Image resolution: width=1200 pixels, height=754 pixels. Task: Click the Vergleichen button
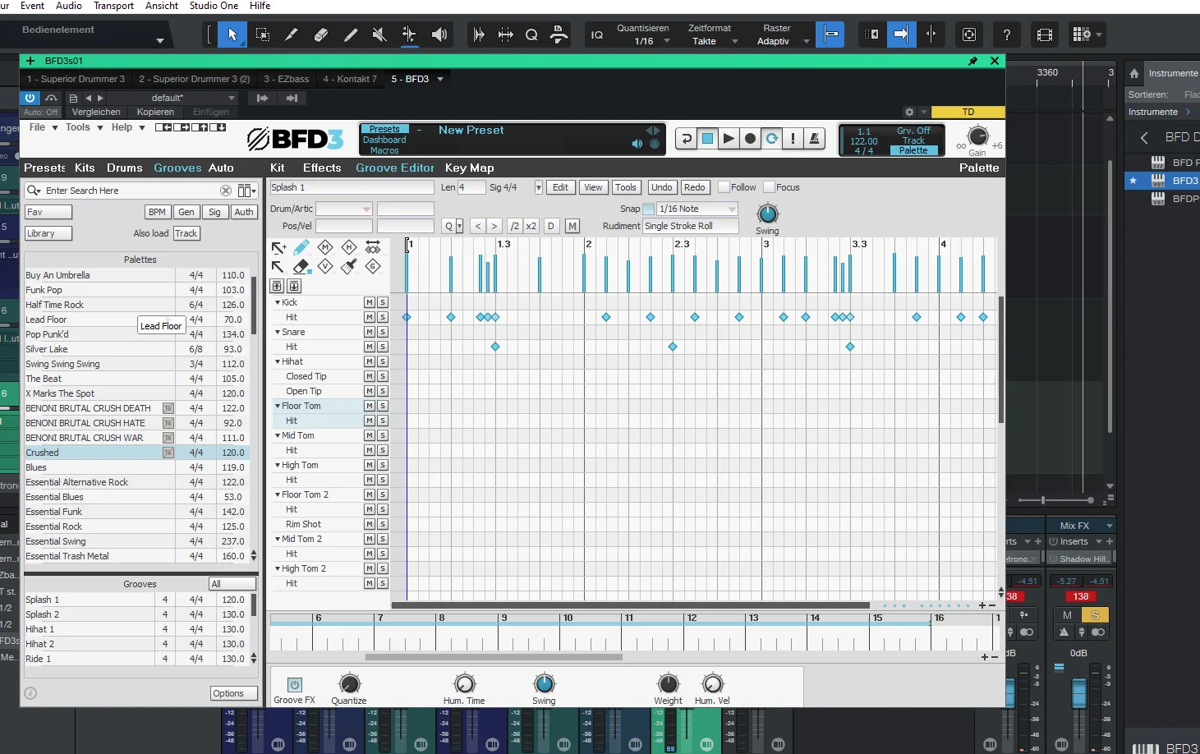tap(96, 112)
